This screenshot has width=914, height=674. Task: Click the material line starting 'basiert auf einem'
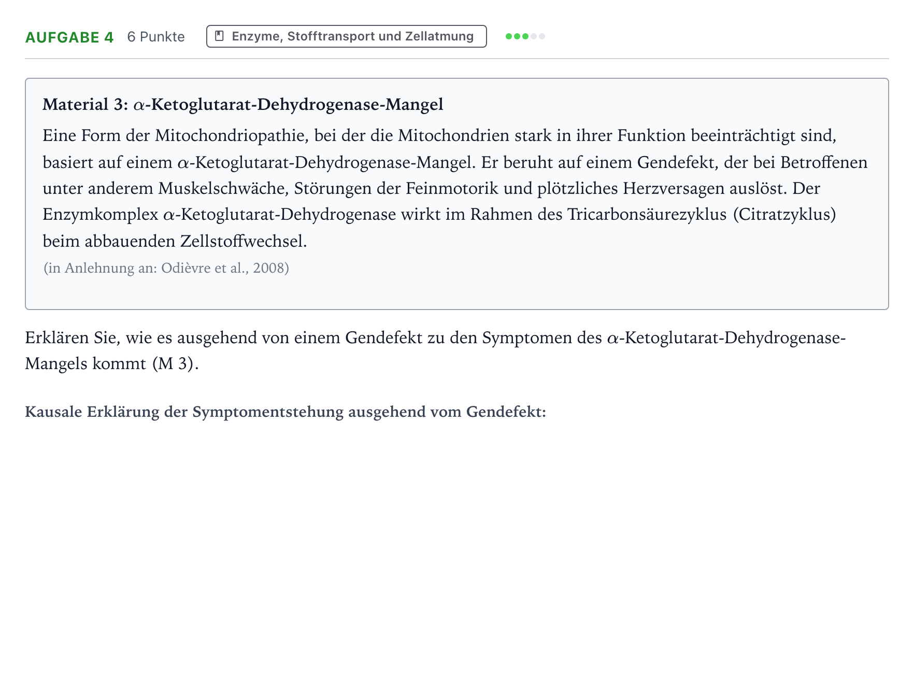(x=455, y=162)
